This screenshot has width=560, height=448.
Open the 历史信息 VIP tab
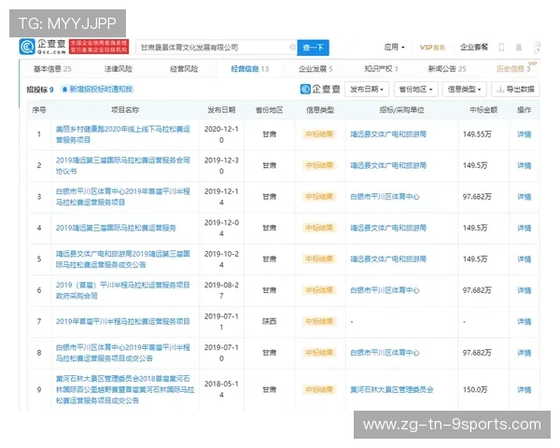point(513,68)
